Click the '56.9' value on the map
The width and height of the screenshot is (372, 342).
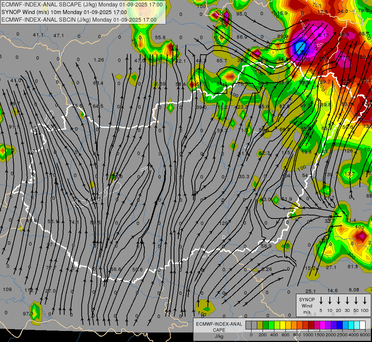point(266,246)
